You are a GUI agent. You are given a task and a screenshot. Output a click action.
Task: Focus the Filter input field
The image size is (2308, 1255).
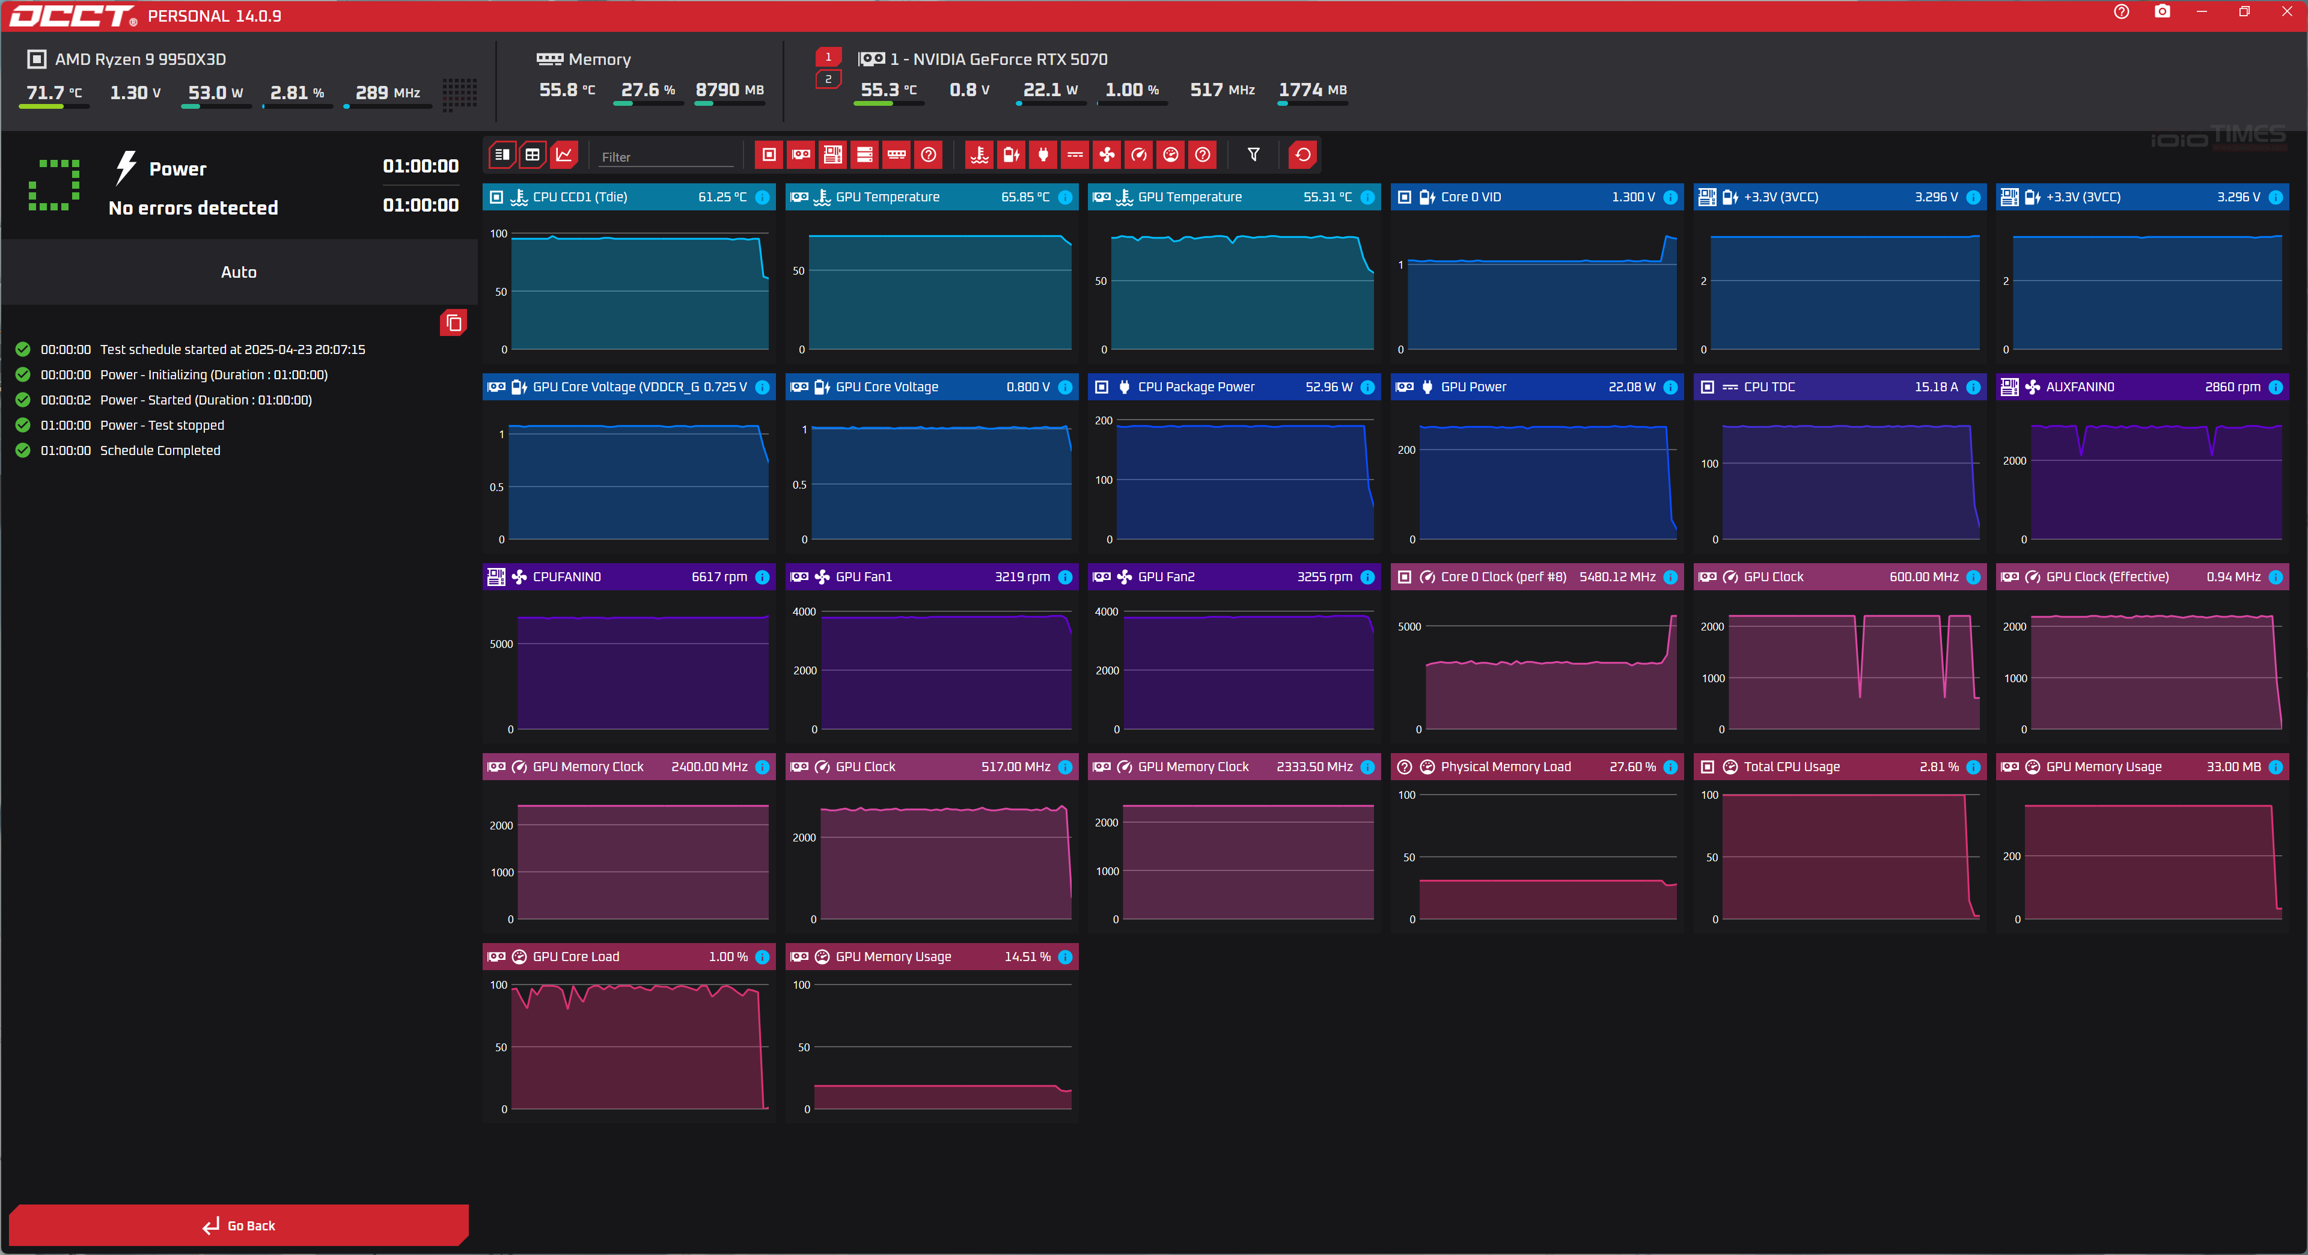coord(666,156)
